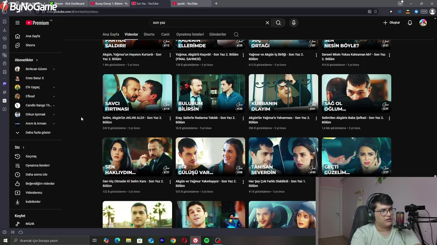Image resolution: width=437 pixels, height=245 pixels.
Task: Switch to Stream - Kick Dashboard browser tab
Action: (x=69, y=3)
